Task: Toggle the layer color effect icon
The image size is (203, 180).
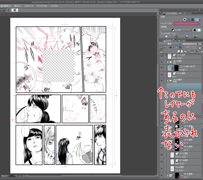Action: coord(197,20)
